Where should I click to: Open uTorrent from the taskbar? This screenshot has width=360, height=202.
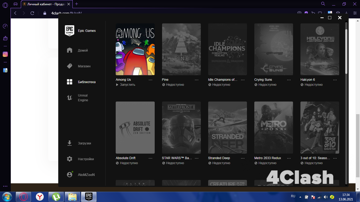tap(56, 197)
